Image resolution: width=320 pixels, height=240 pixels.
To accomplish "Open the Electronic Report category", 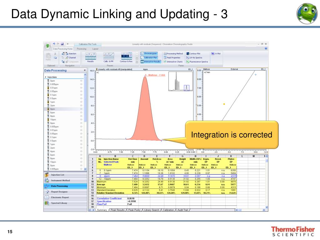I will [x=65, y=197].
